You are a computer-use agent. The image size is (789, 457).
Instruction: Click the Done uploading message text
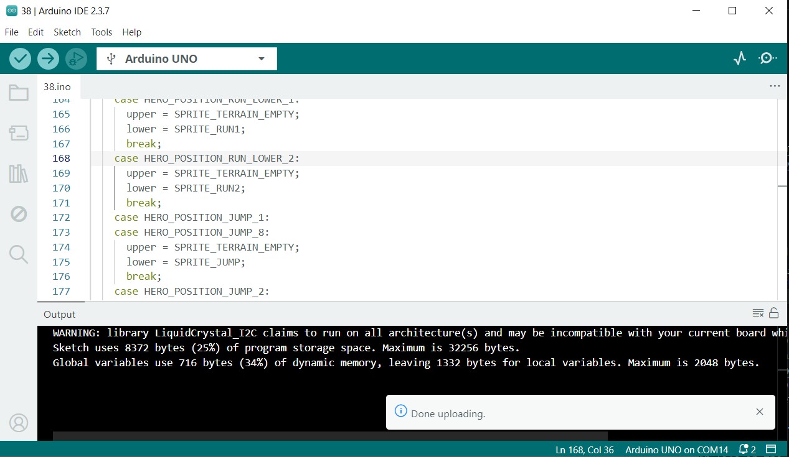(448, 413)
